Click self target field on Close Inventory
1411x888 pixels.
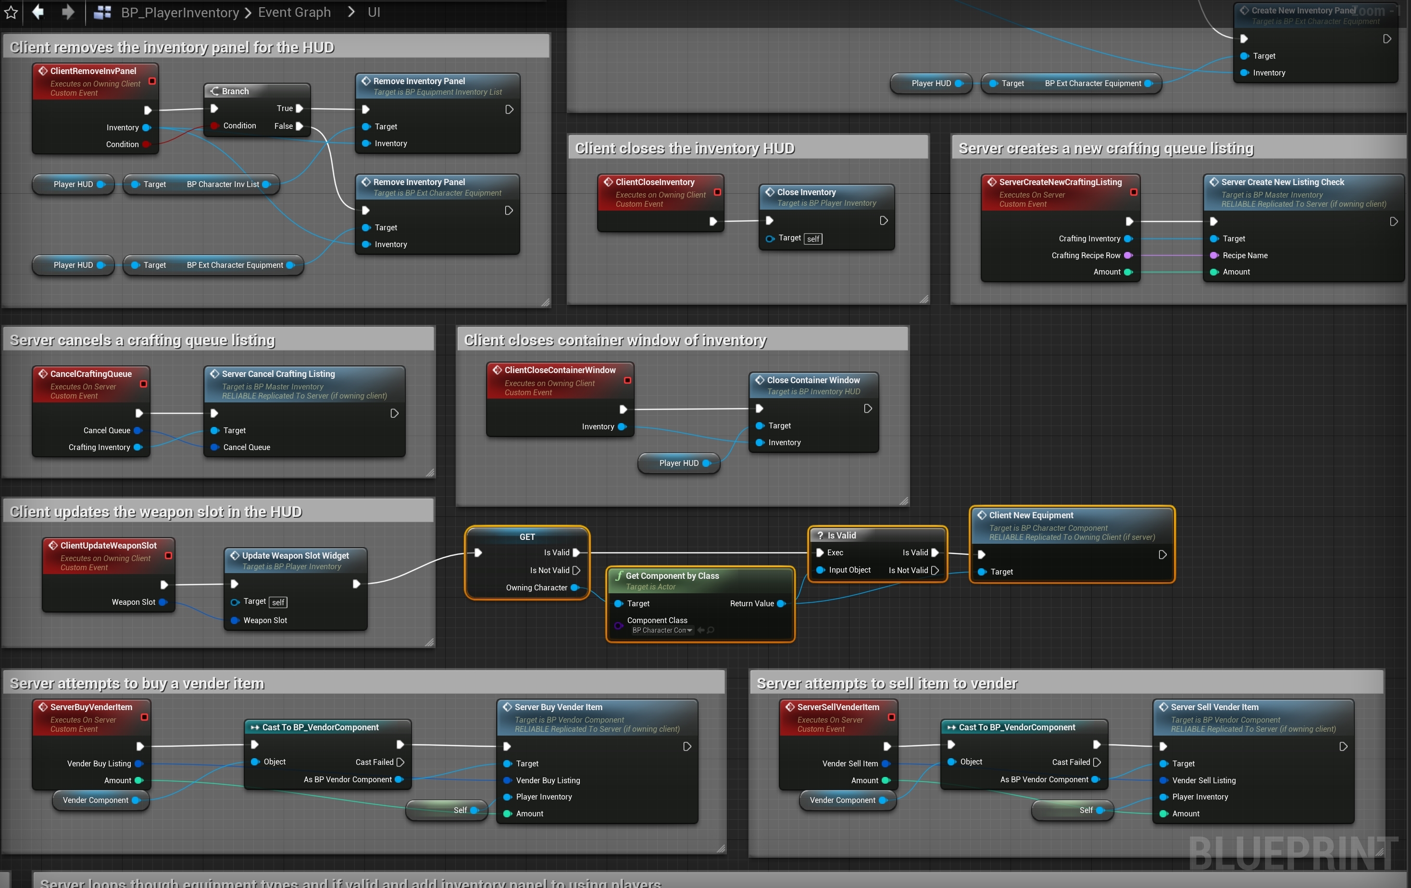[813, 238]
